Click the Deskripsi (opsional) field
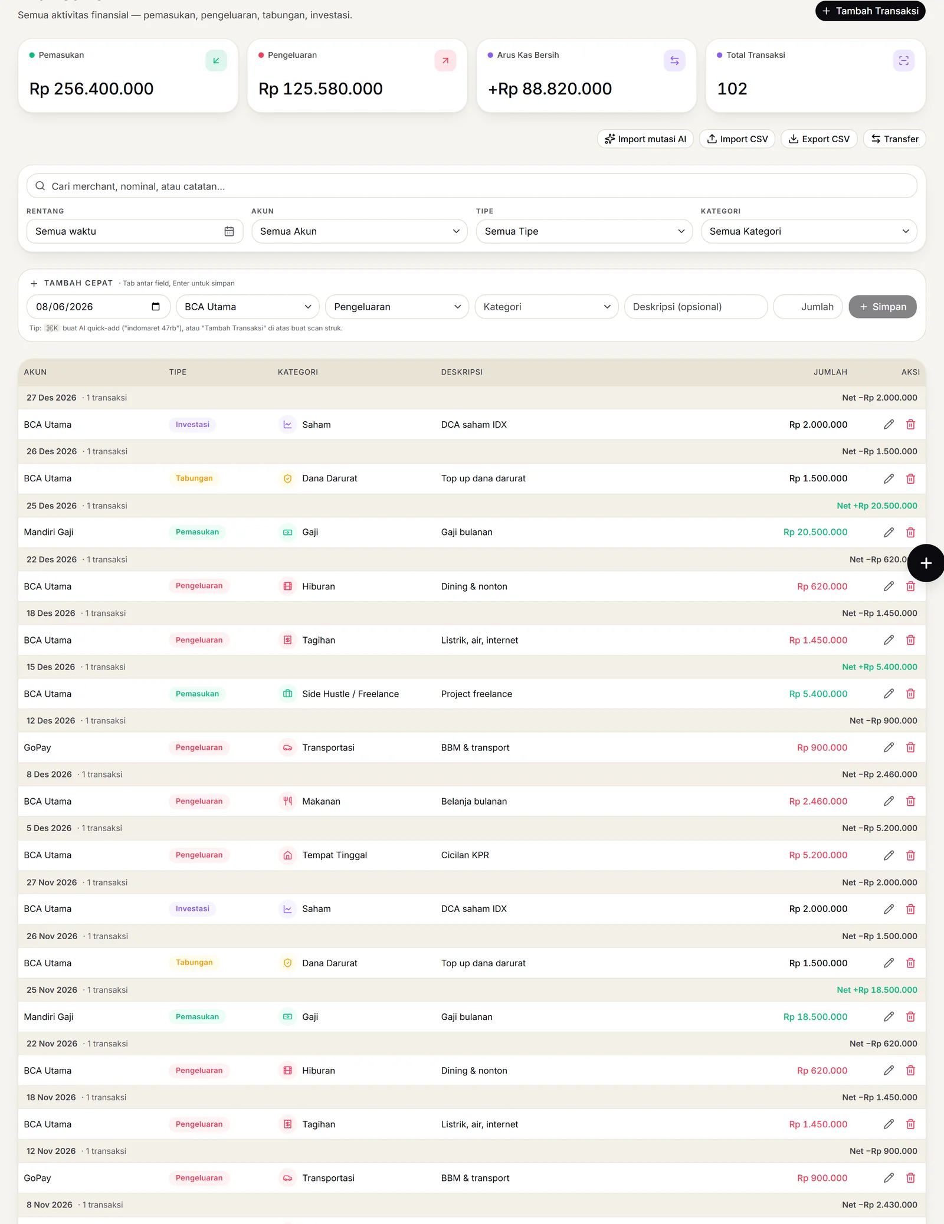The width and height of the screenshot is (944, 1224). point(696,307)
